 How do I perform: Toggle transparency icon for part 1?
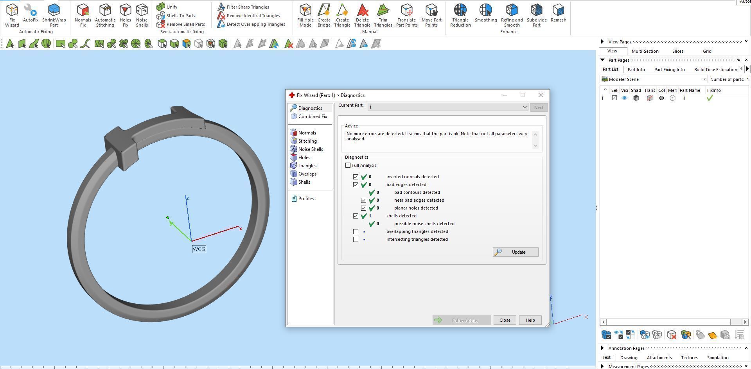tap(650, 98)
